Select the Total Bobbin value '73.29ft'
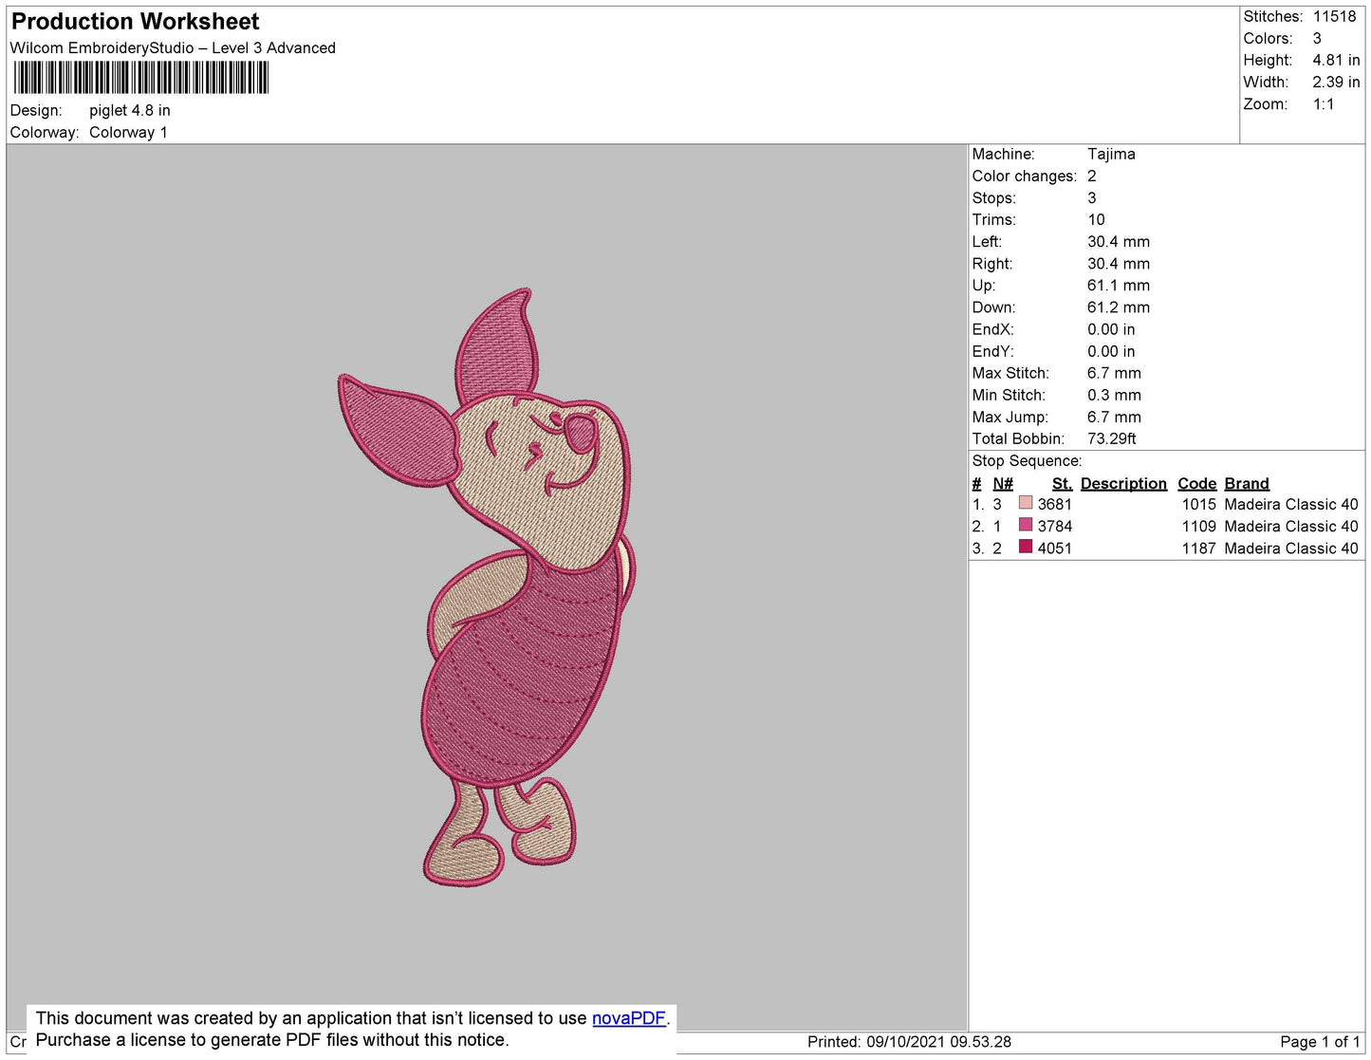1371x1060 pixels. [1112, 439]
